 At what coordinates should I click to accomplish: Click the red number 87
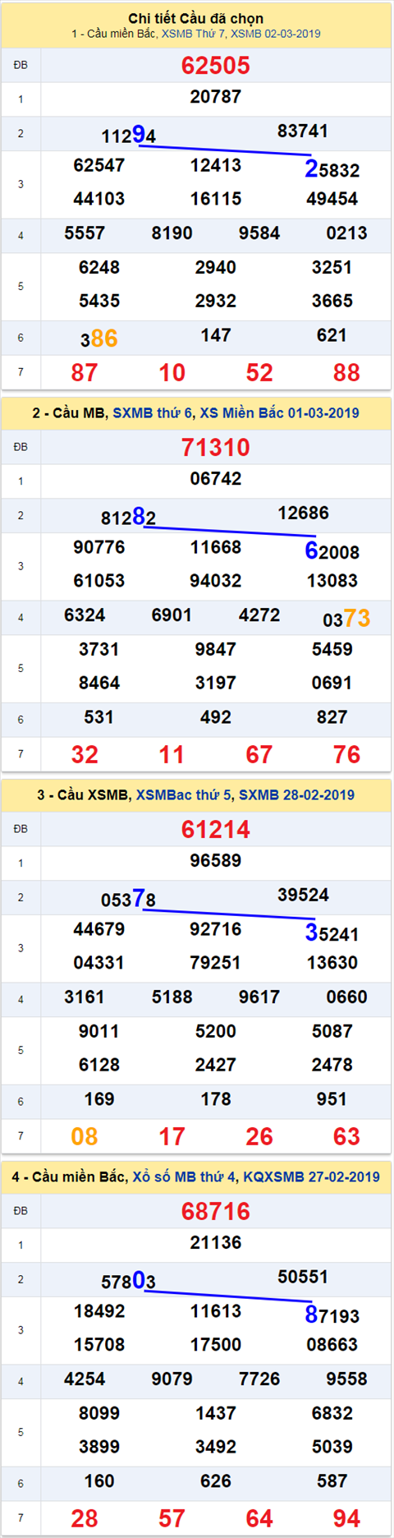point(85,373)
